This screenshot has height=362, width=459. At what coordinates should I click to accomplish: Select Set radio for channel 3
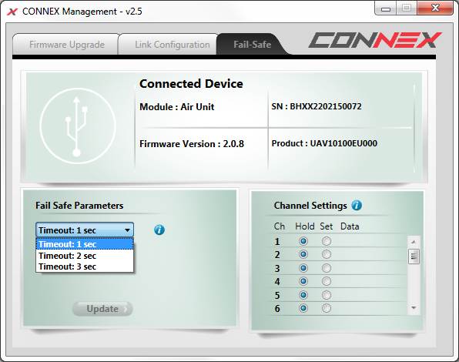(327, 268)
